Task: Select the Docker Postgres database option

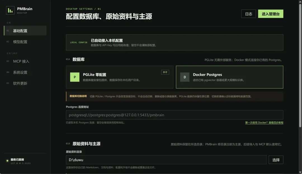Action: (230, 77)
